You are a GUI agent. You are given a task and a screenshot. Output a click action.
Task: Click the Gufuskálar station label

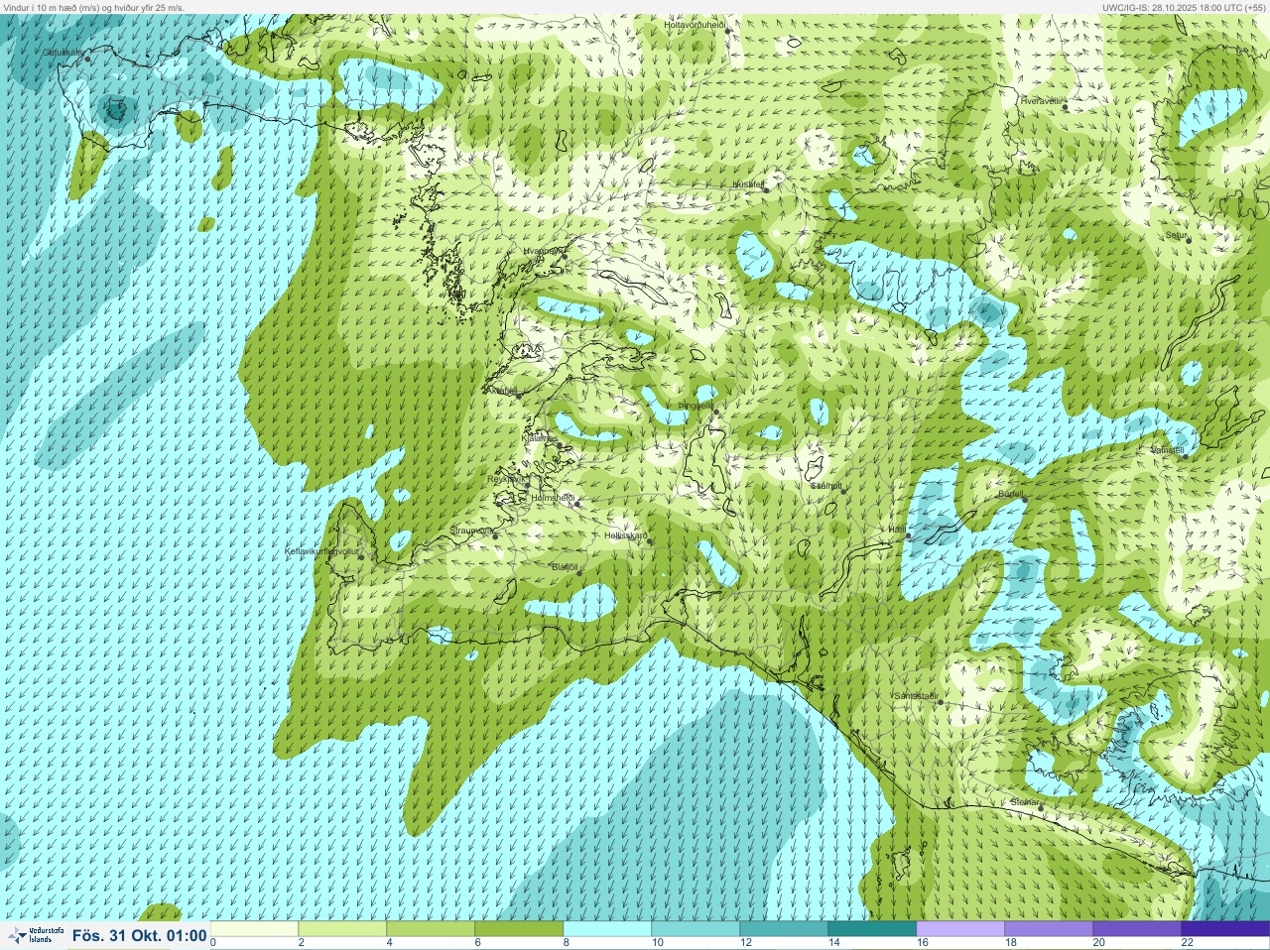[63, 53]
